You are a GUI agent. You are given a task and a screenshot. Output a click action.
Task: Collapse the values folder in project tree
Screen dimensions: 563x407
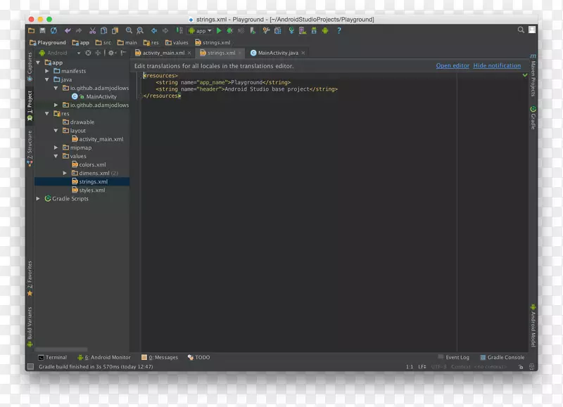pos(55,156)
